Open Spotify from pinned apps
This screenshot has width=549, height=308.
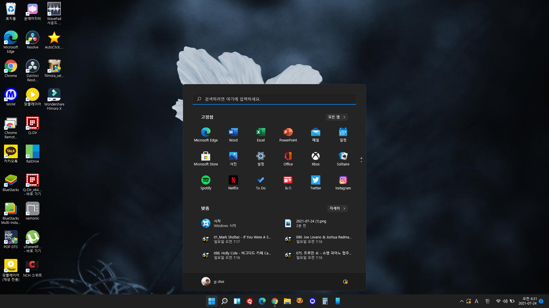[x=206, y=183]
